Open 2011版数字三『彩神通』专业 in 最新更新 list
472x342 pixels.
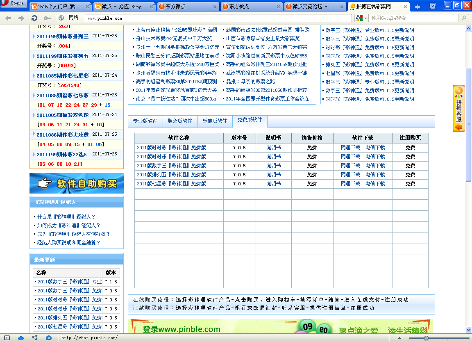click(x=70, y=282)
